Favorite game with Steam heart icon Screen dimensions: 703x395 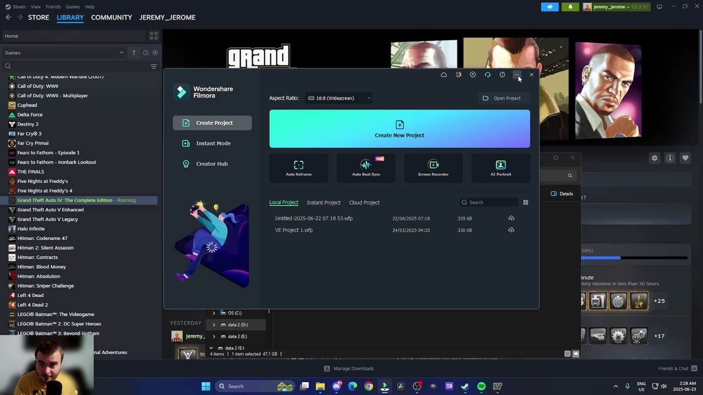pos(685,158)
